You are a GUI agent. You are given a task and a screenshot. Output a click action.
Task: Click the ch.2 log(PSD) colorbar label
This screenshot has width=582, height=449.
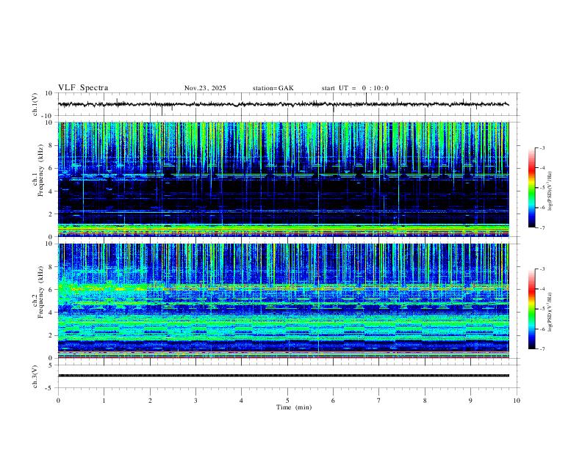click(x=550, y=312)
